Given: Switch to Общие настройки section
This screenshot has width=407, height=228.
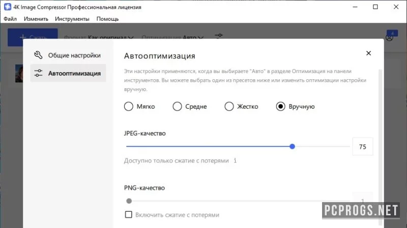Looking at the screenshot, I should (x=68, y=55).
